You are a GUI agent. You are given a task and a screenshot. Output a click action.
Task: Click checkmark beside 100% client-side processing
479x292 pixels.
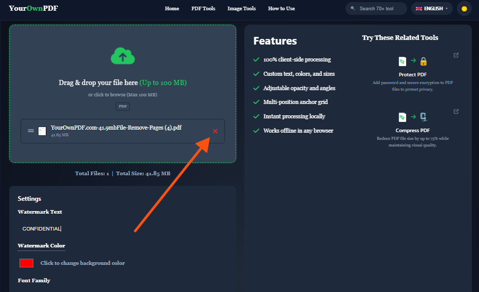(x=256, y=59)
